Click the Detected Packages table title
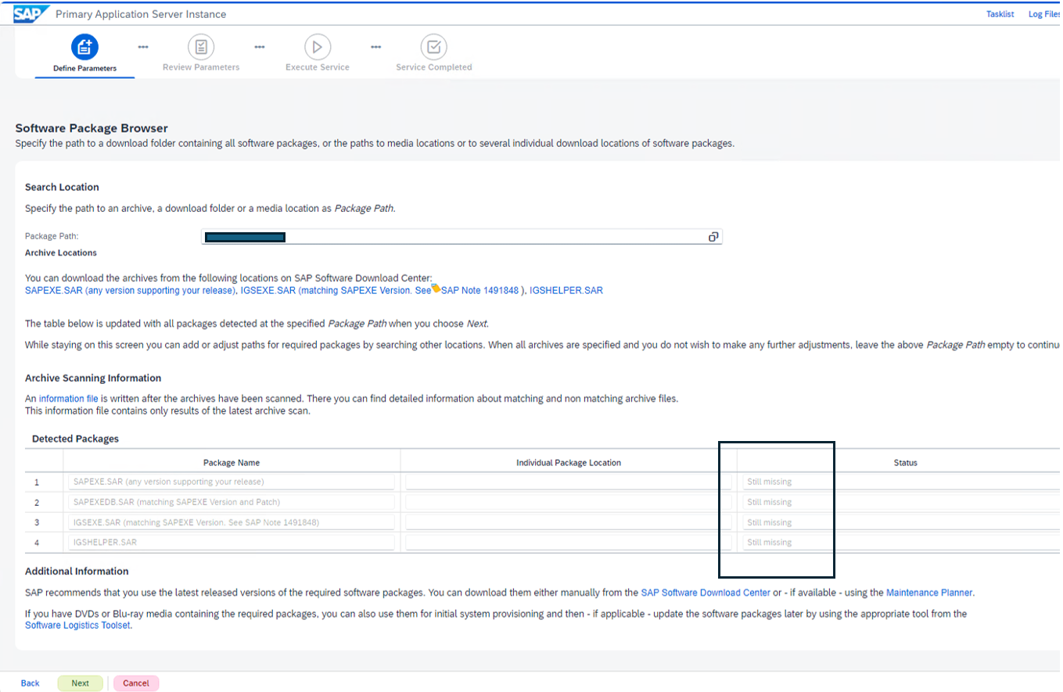 click(x=75, y=439)
